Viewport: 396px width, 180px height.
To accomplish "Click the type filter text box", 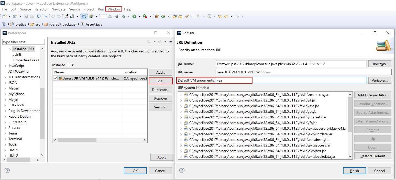I will [x=24, y=42].
